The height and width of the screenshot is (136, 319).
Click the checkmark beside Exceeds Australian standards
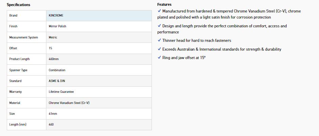(x=159, y=49)
